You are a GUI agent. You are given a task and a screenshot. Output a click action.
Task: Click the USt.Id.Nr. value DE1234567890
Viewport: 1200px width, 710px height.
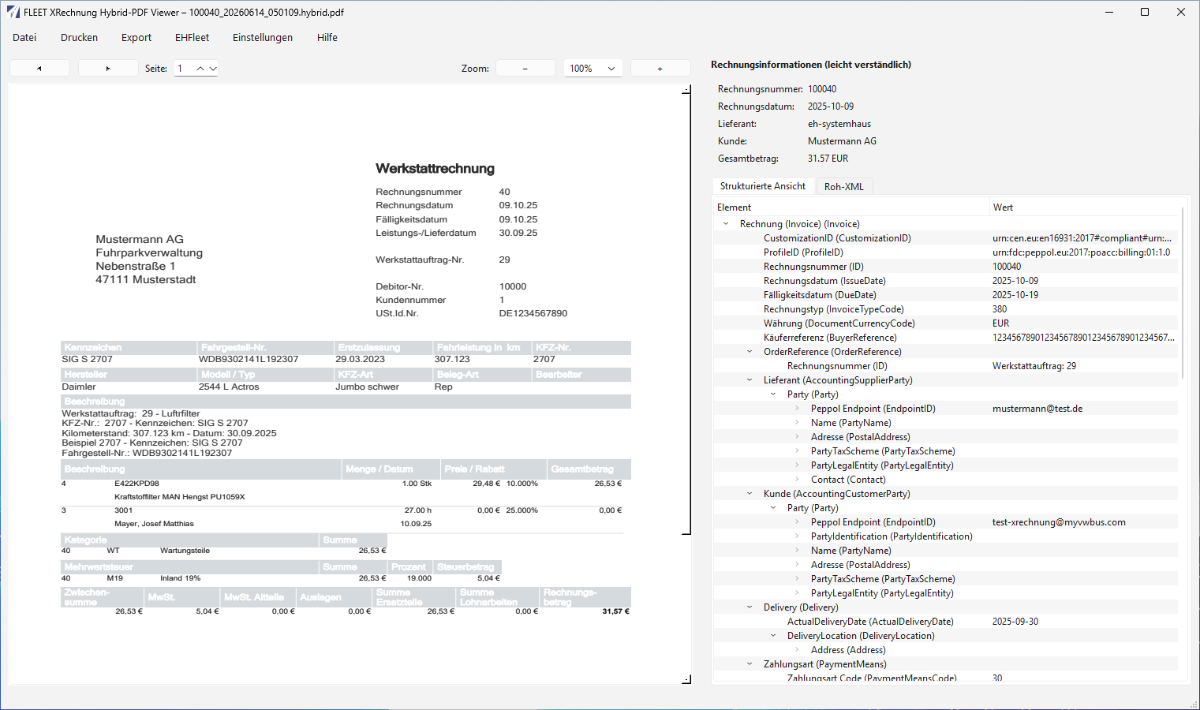pos(533,313)
